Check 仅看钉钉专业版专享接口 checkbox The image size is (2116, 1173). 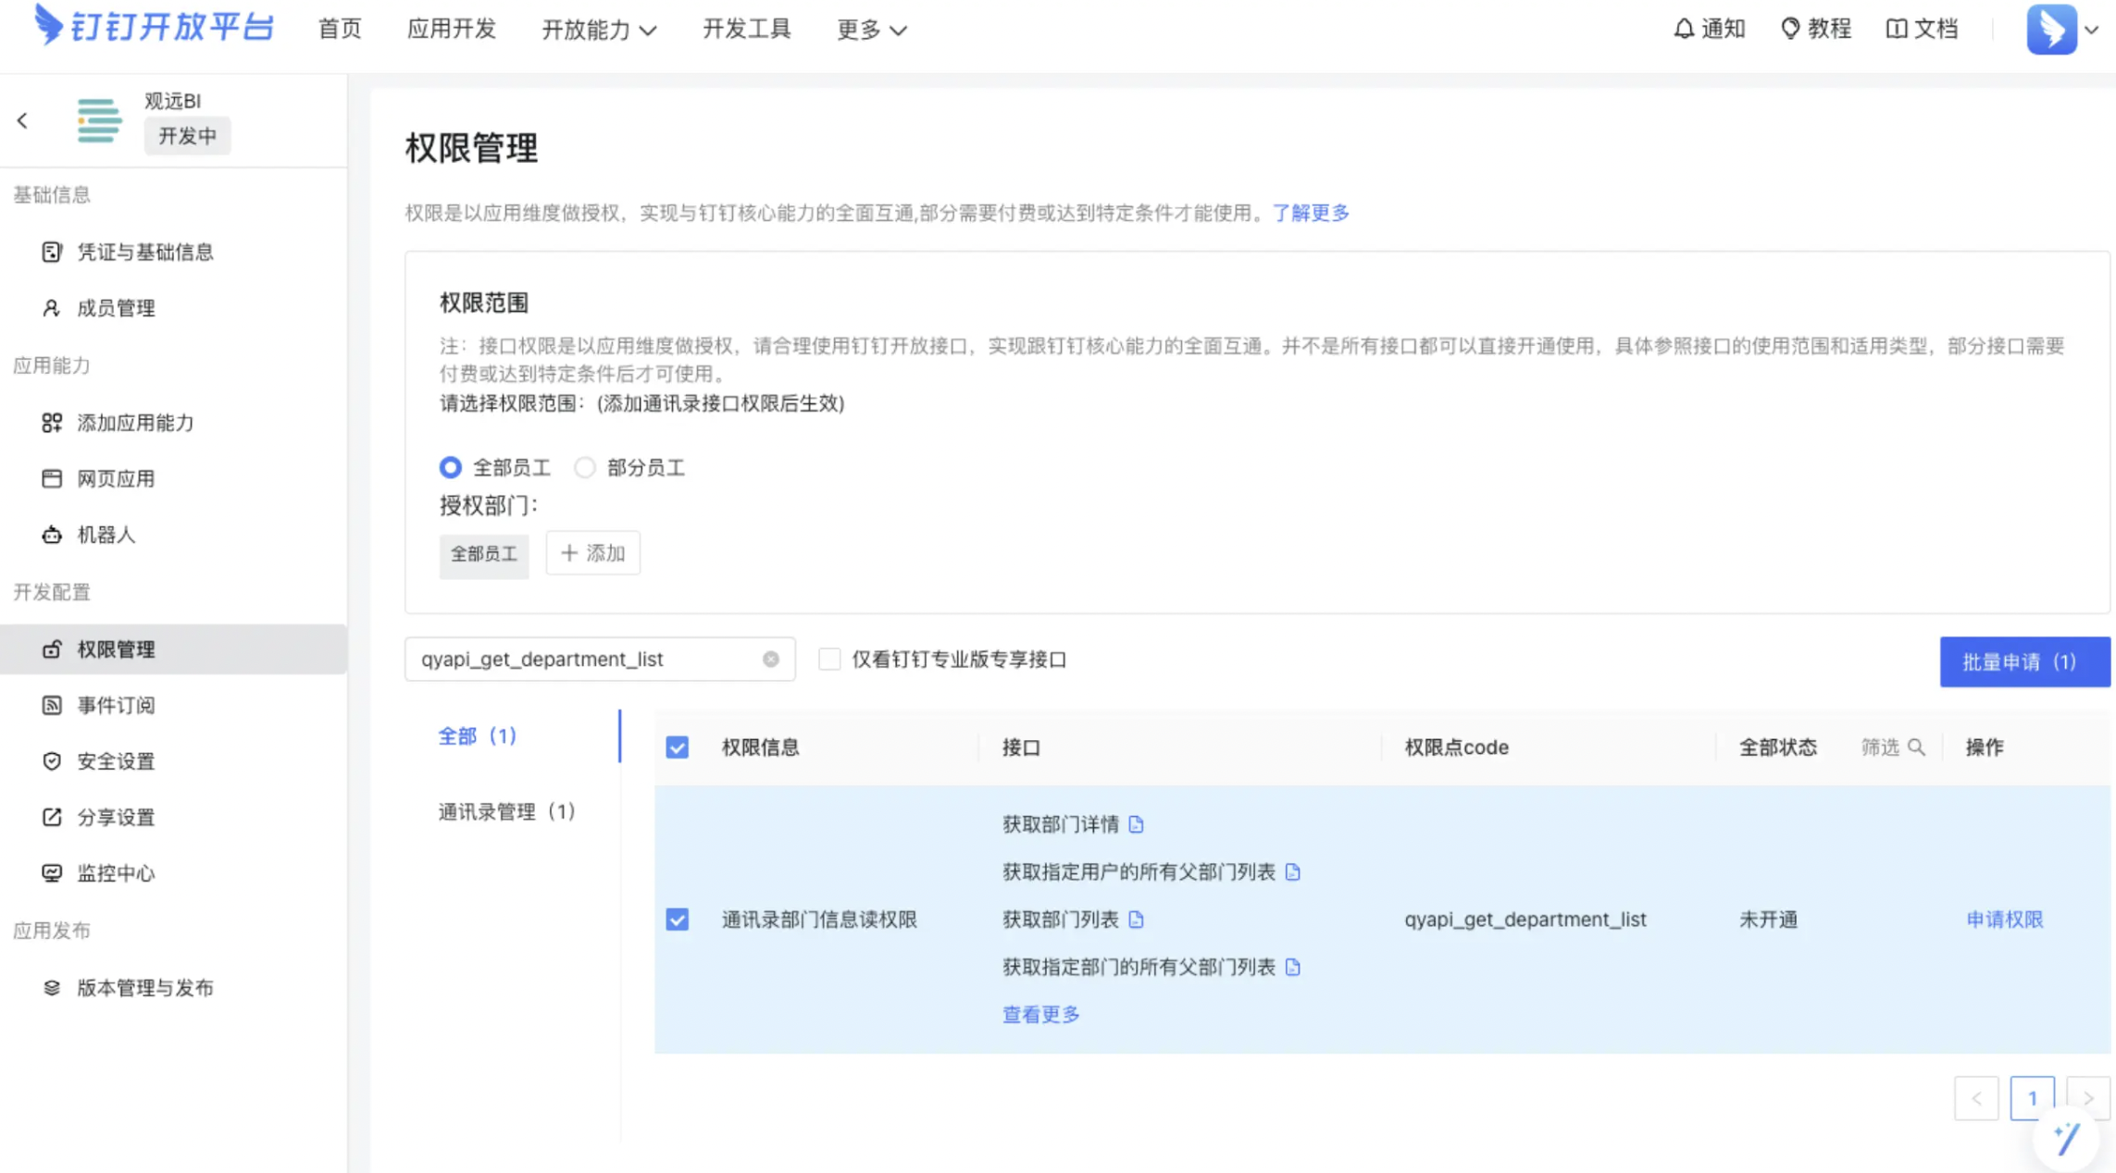point(829,660)
